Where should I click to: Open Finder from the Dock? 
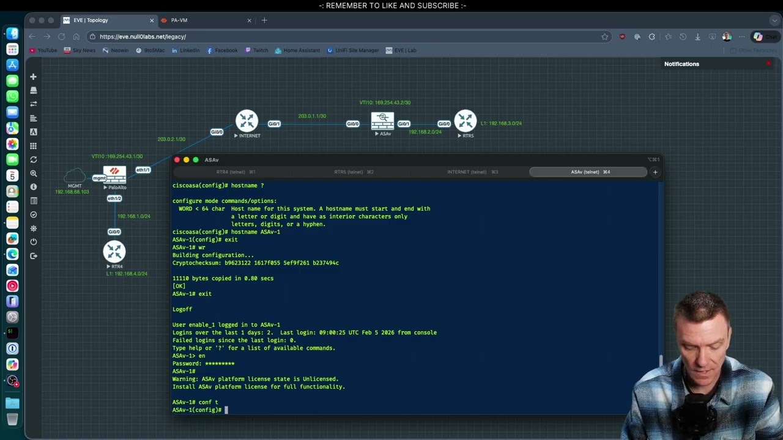tap(12, 33)
